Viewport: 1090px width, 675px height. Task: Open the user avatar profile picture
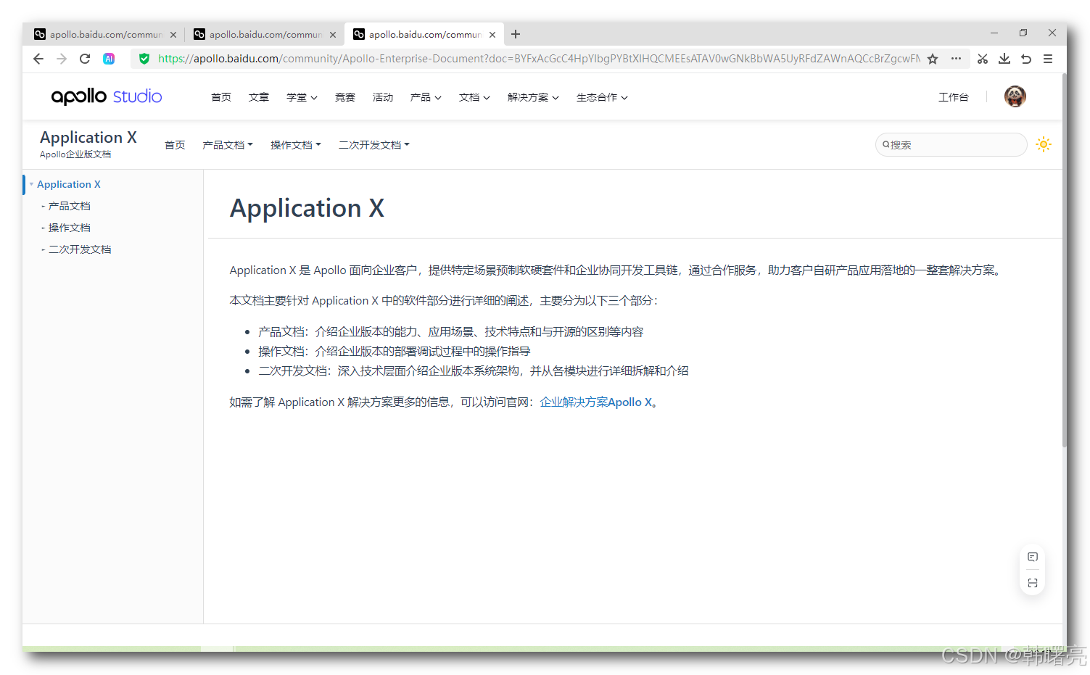[x=1015, y=96]
